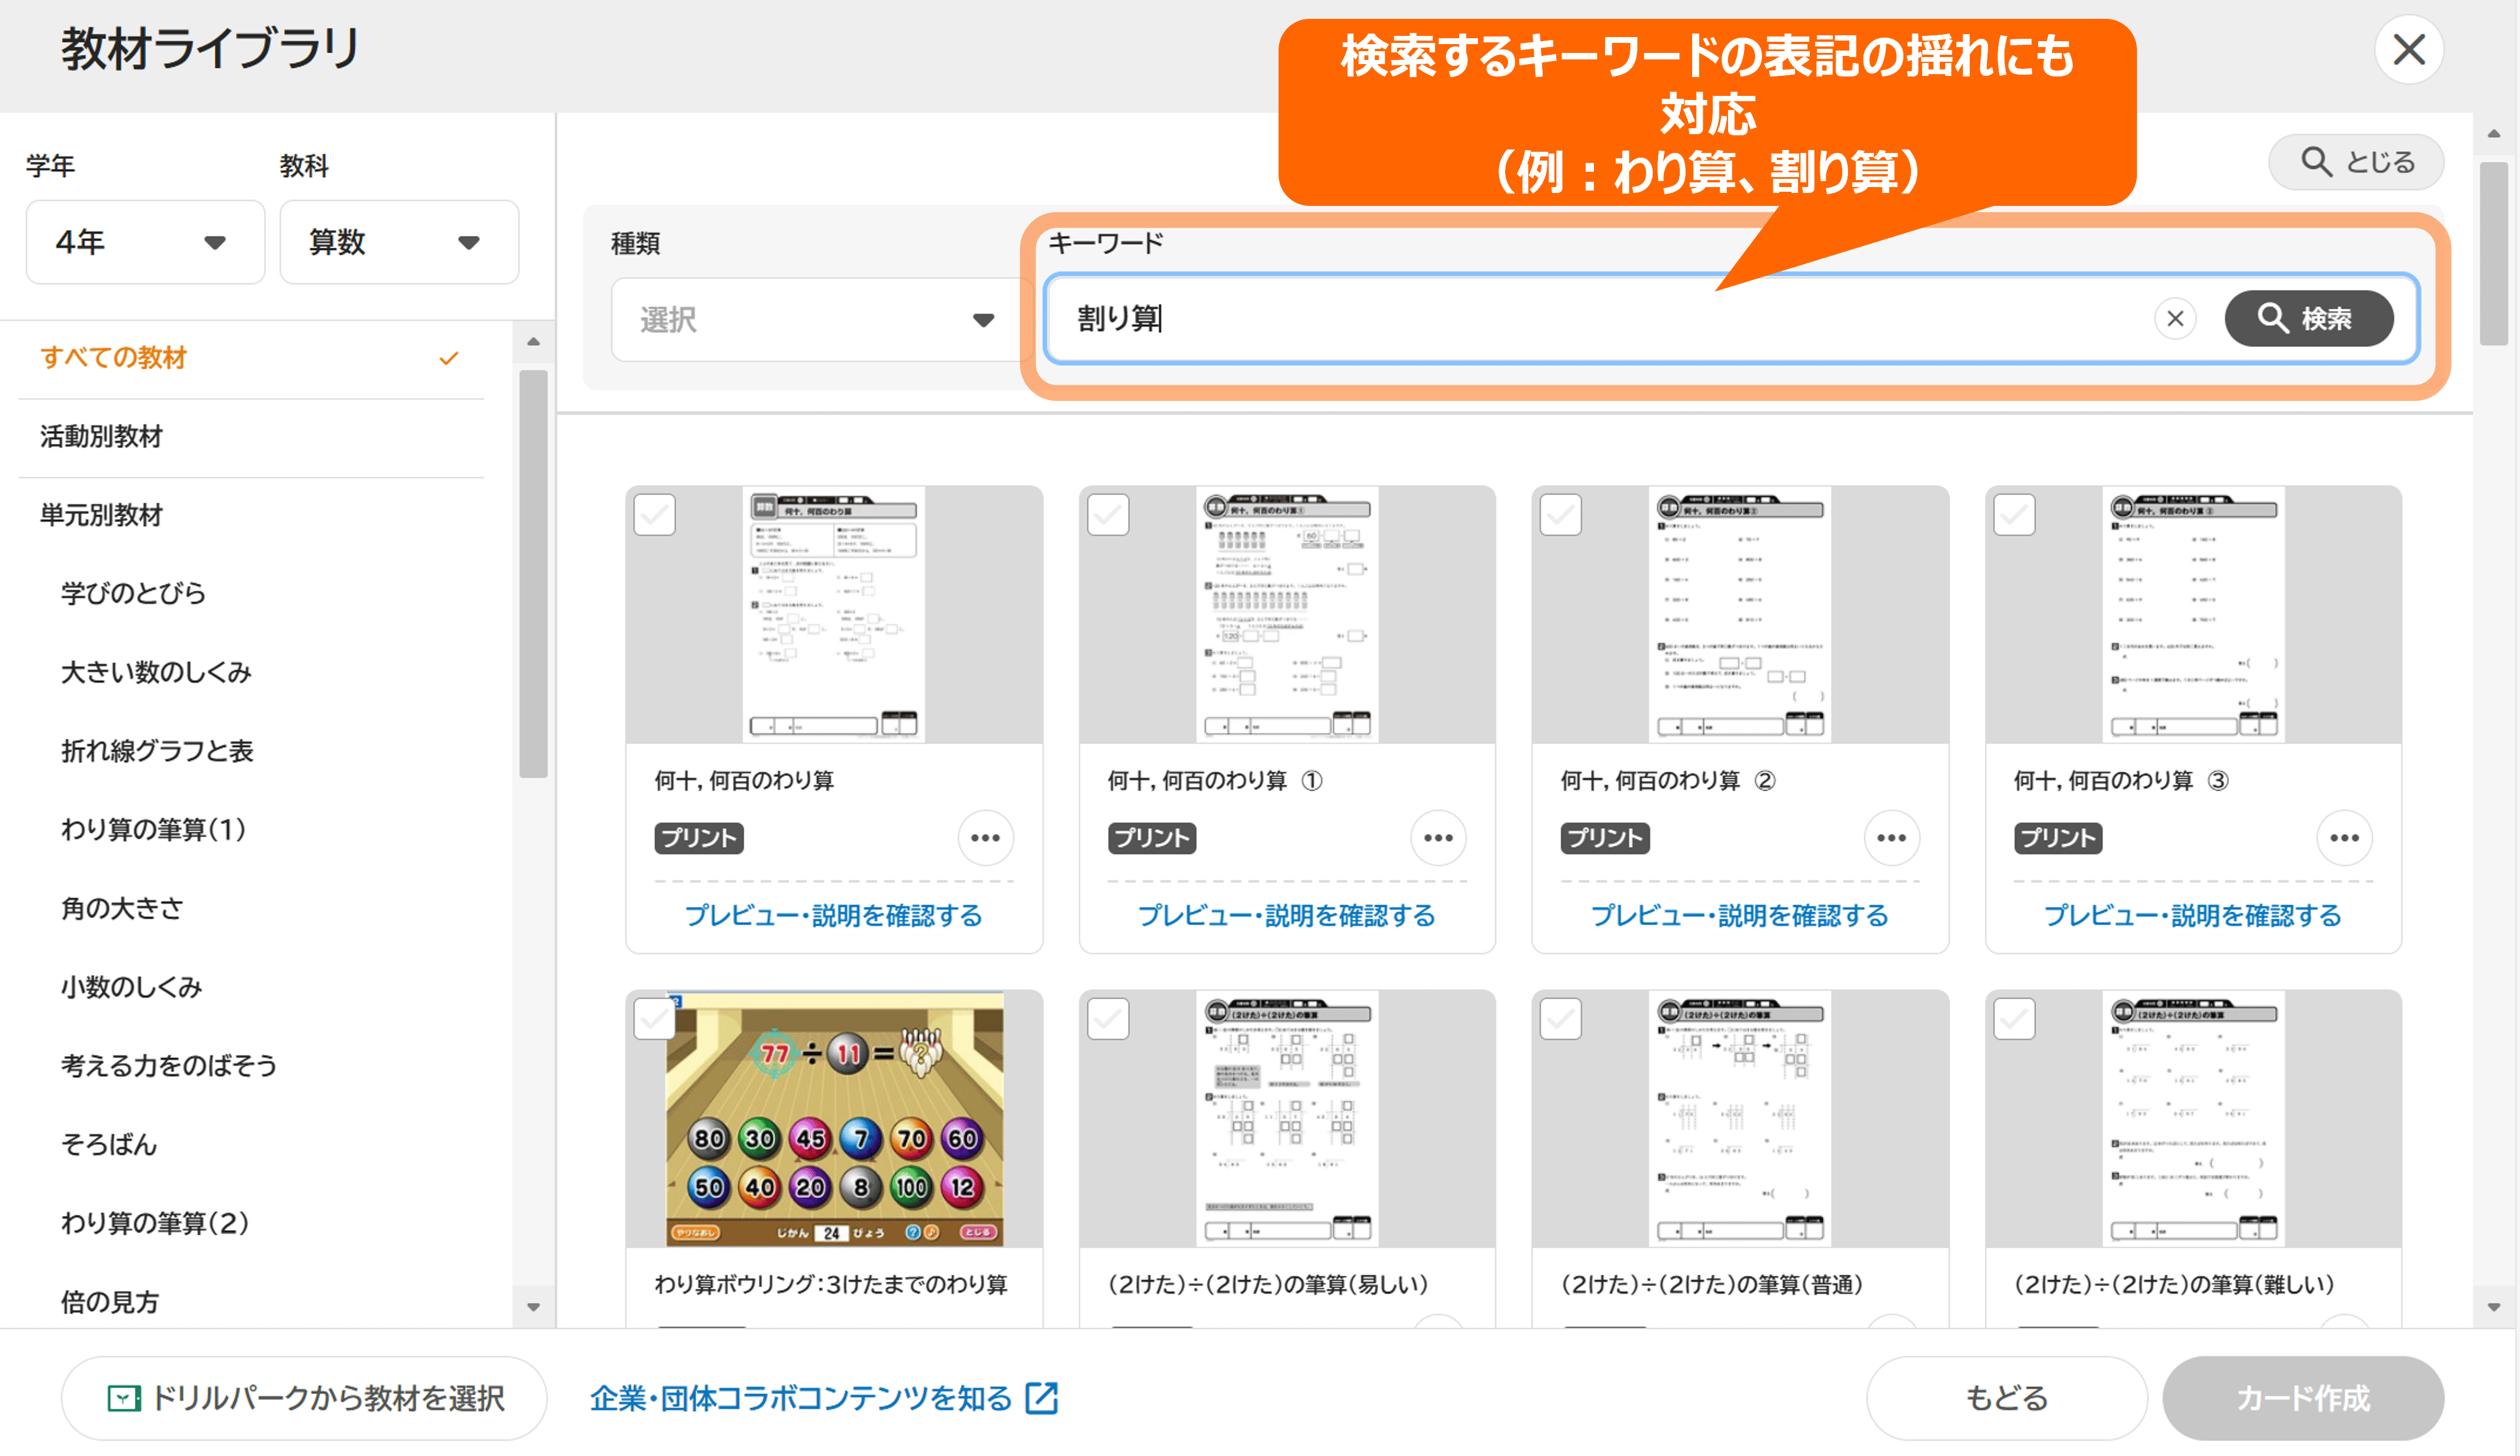This screenshot has width=2520, height=1456.
Task: Expand the 種類 選択 dropdown
Action: [x=815, y=320]
